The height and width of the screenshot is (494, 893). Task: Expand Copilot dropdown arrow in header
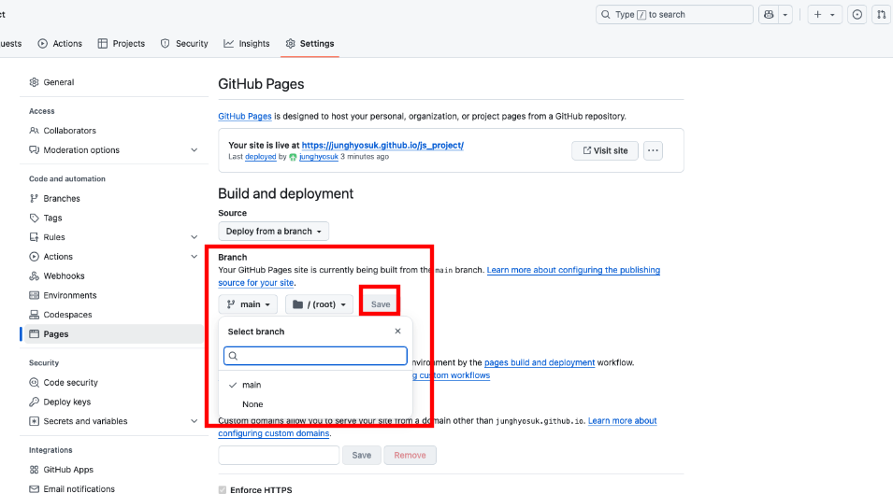click(785, 15)
